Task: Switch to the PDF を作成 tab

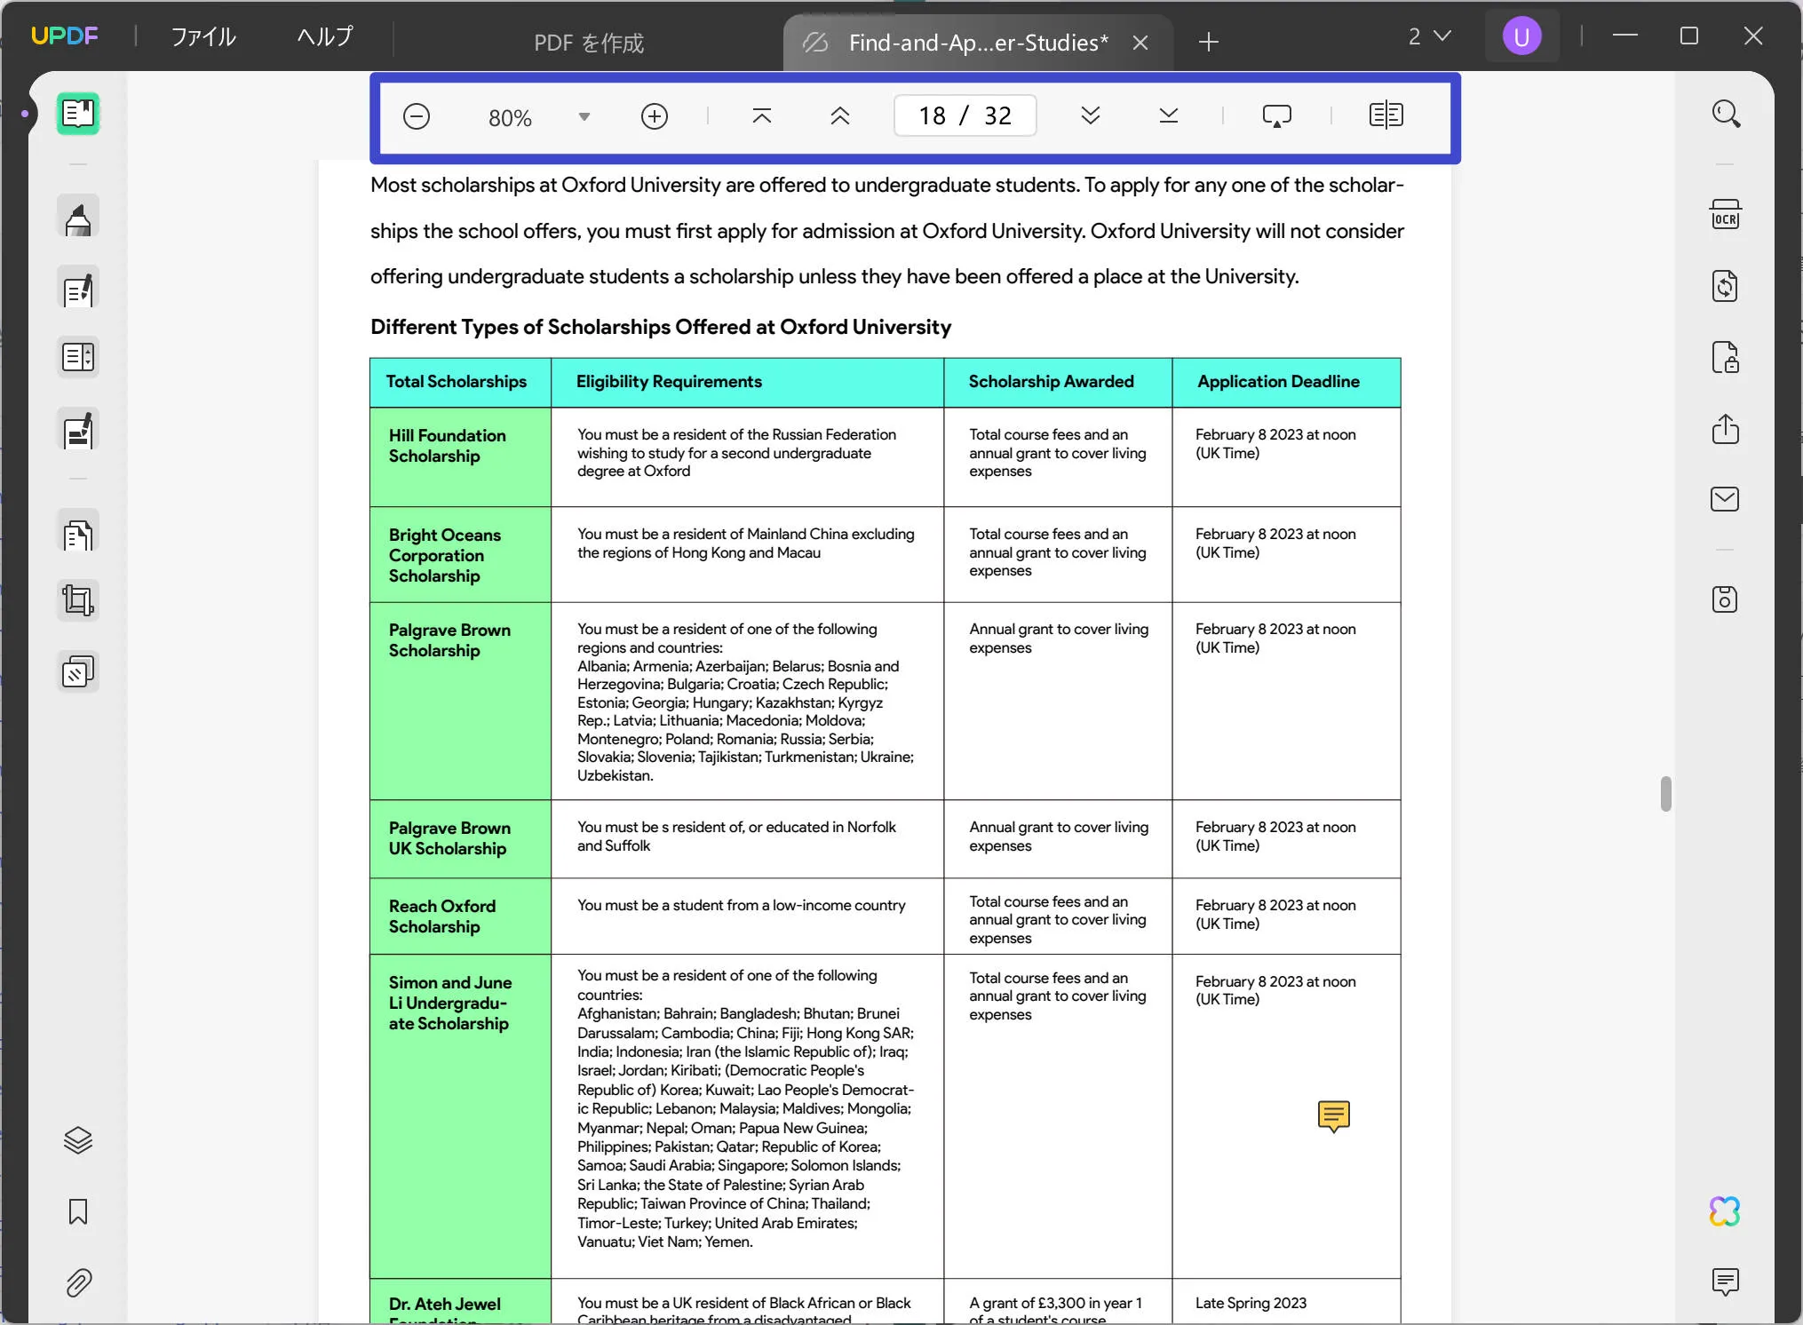Action: (588, 43)
